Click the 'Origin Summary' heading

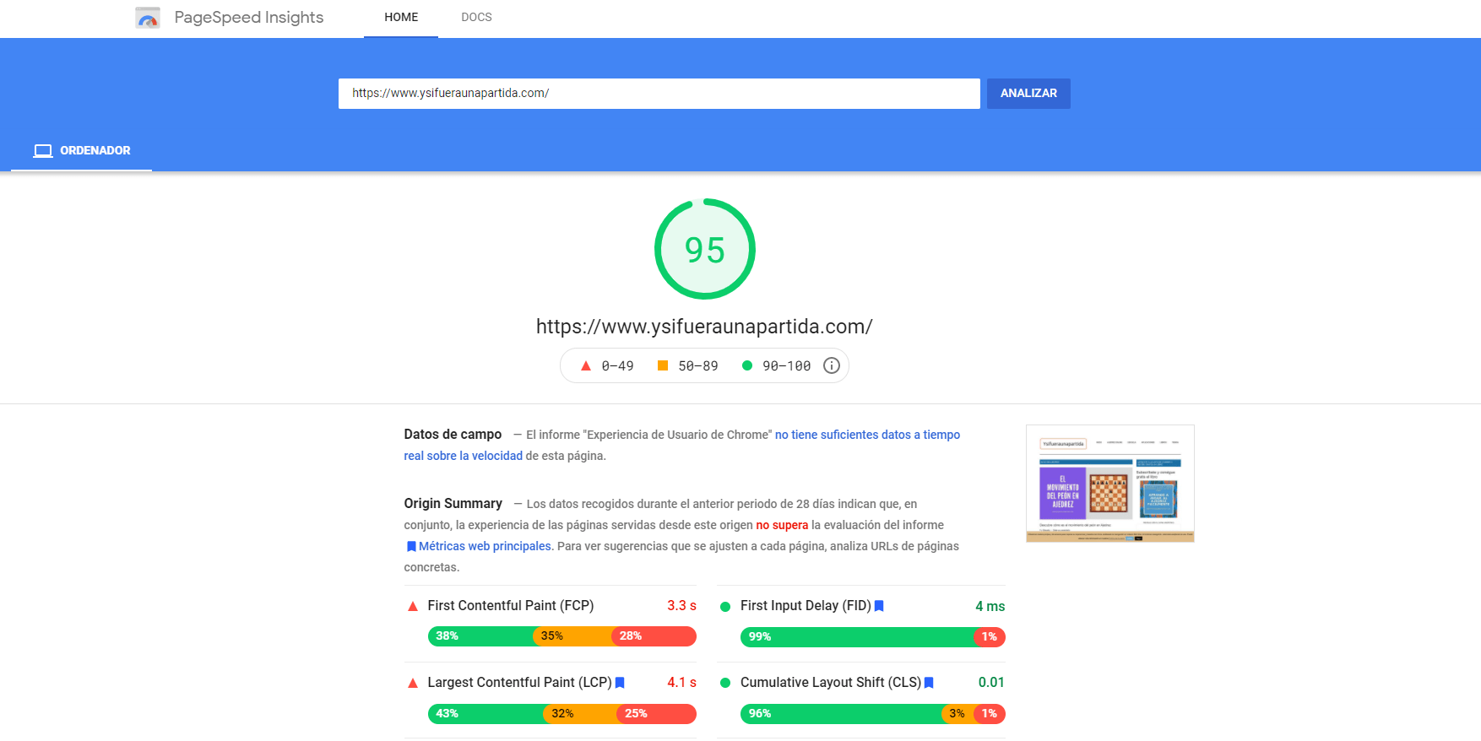[453, 504]
